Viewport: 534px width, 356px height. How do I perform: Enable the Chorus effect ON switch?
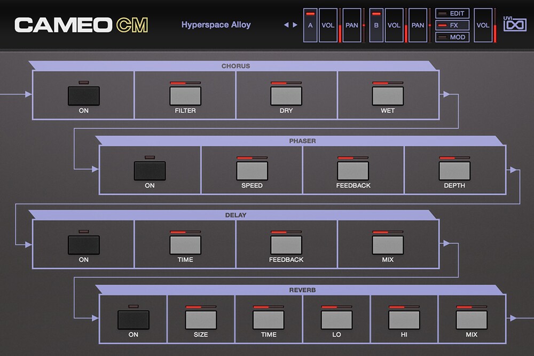(x=83, y=96)
